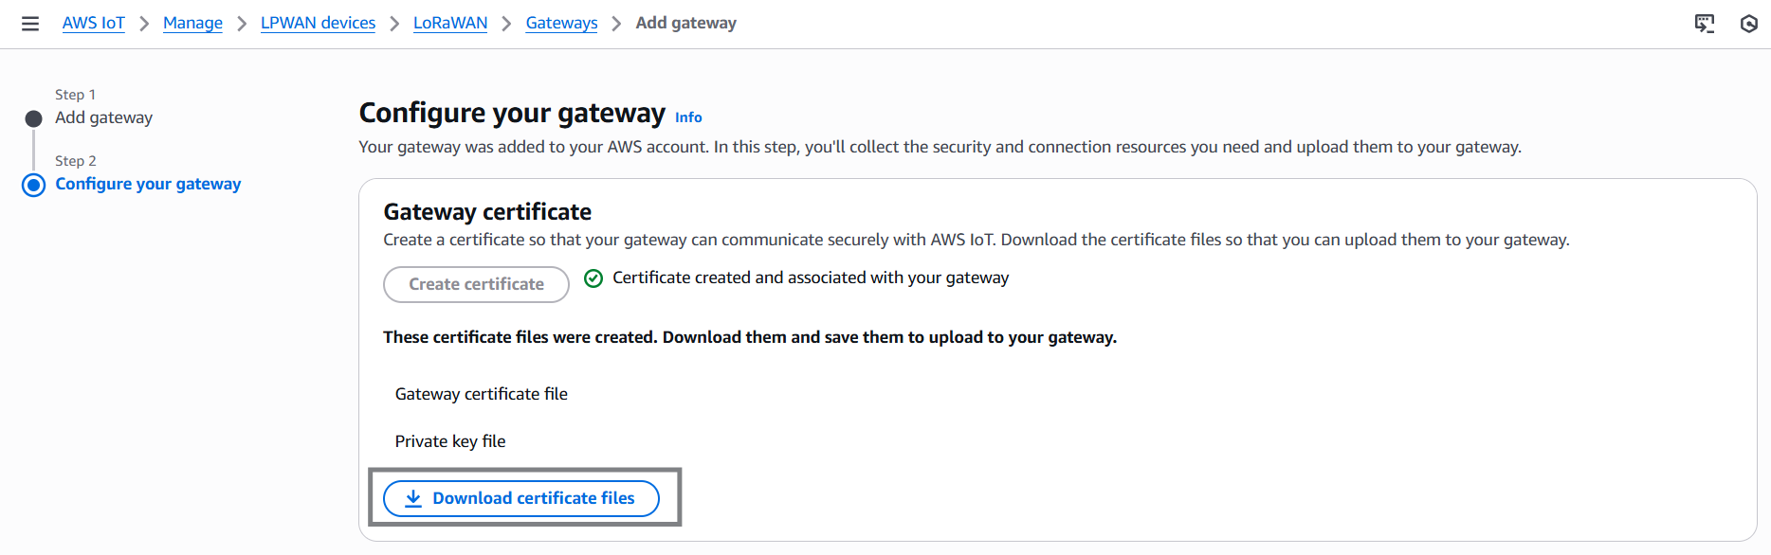Select the Step 1 progress circle

click(33, 117)
